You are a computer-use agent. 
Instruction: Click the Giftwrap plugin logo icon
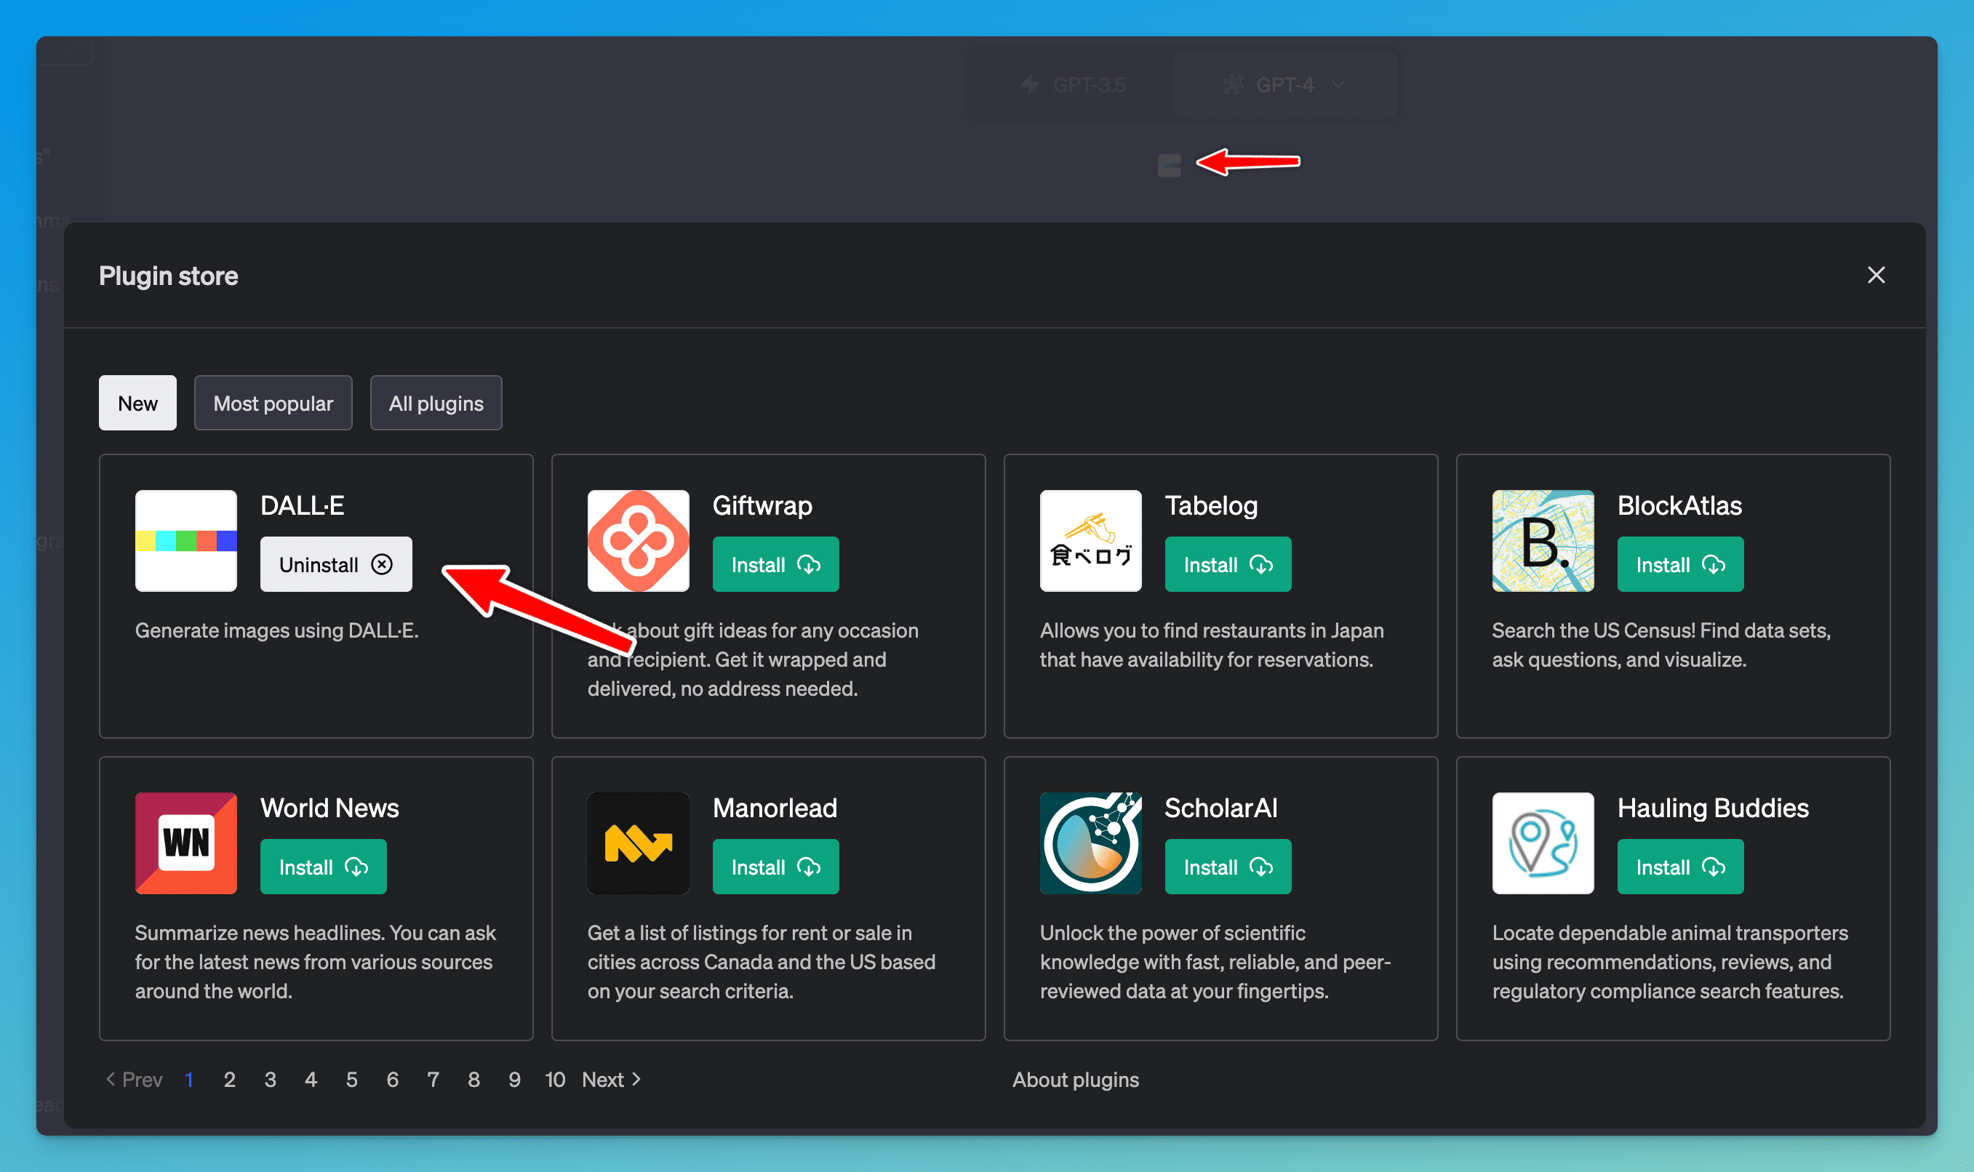(639, 541)
